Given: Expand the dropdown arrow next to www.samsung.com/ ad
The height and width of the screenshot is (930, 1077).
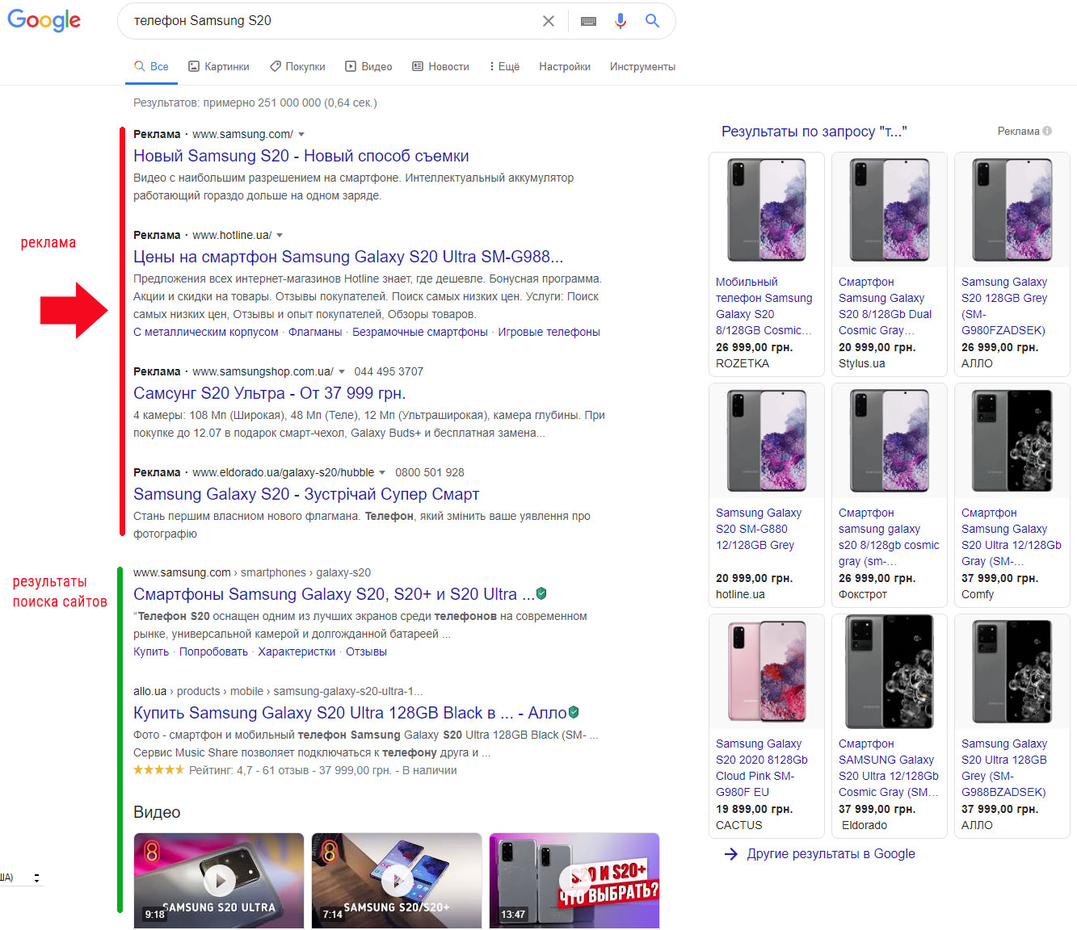Looking at the screenshot, I should coord(301,134).
